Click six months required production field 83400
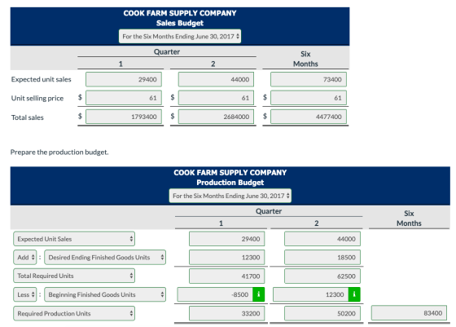This screenshot has width=456, height=327. (x=409, y=313)
